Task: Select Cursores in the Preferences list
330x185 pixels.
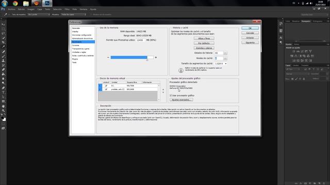Action: coord(76,45)
